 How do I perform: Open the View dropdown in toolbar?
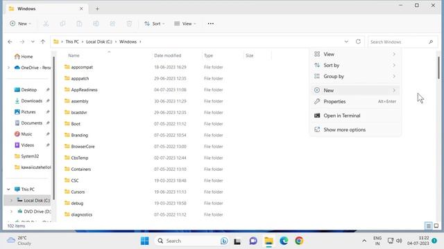[x=185, y=24]
